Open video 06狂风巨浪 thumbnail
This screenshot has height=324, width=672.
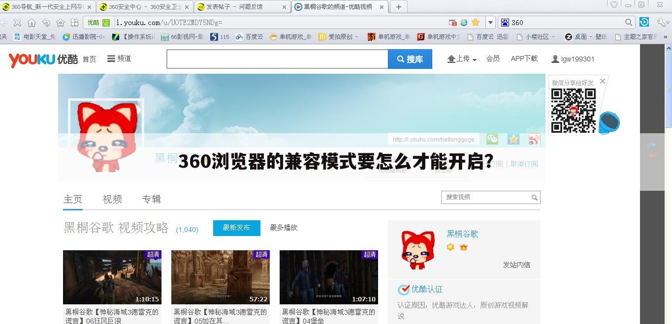click(112, 277)
